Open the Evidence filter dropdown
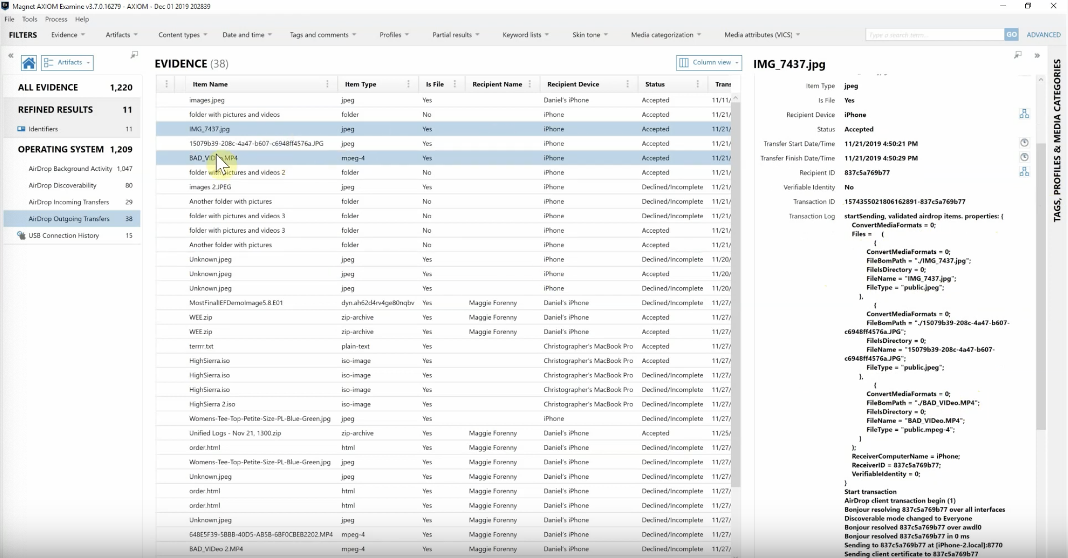 (68, 34)
